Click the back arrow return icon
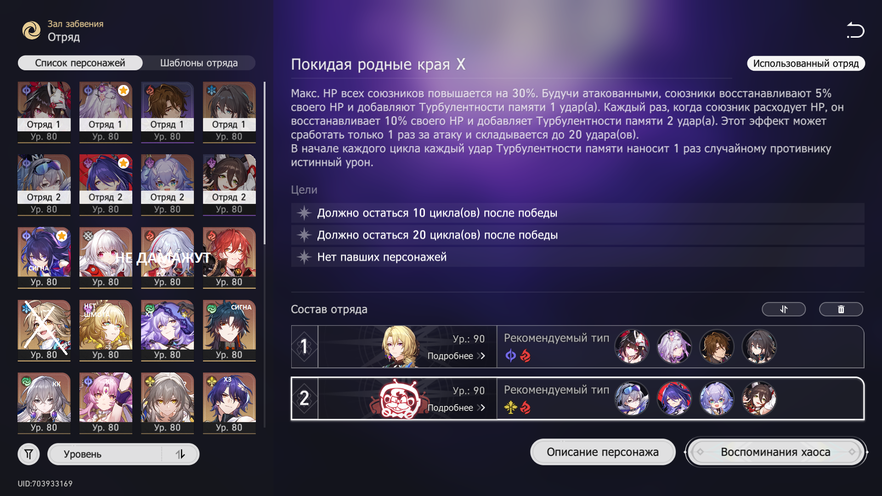Image resolution: width=882 pixels, height=496 pixels. tap(855, 30)
